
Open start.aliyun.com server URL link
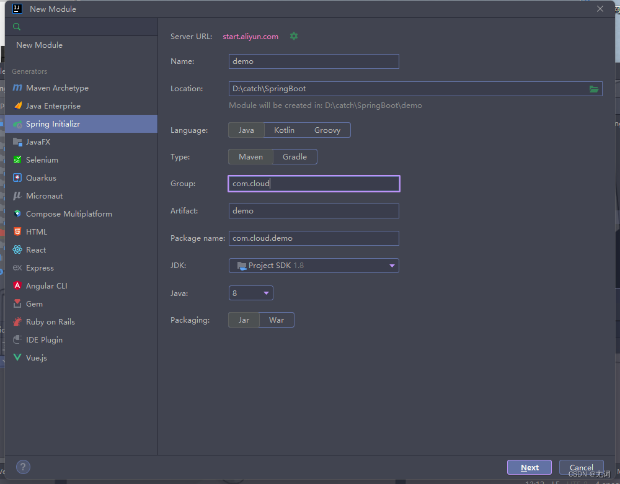(x=250, y=37)
